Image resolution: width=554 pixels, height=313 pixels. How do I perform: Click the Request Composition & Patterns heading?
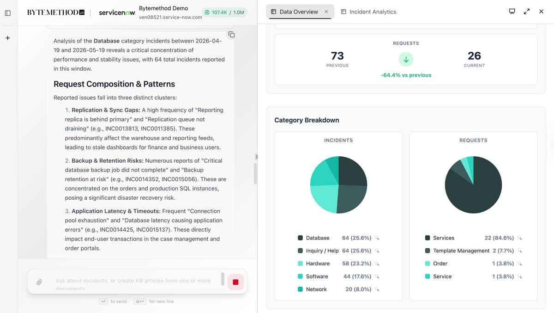click(114, 84)
